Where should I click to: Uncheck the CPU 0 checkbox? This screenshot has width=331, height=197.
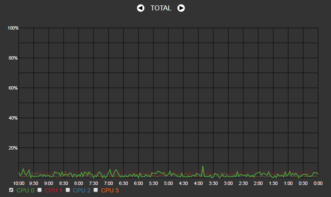pyautogui.click(x=11, y=190)
